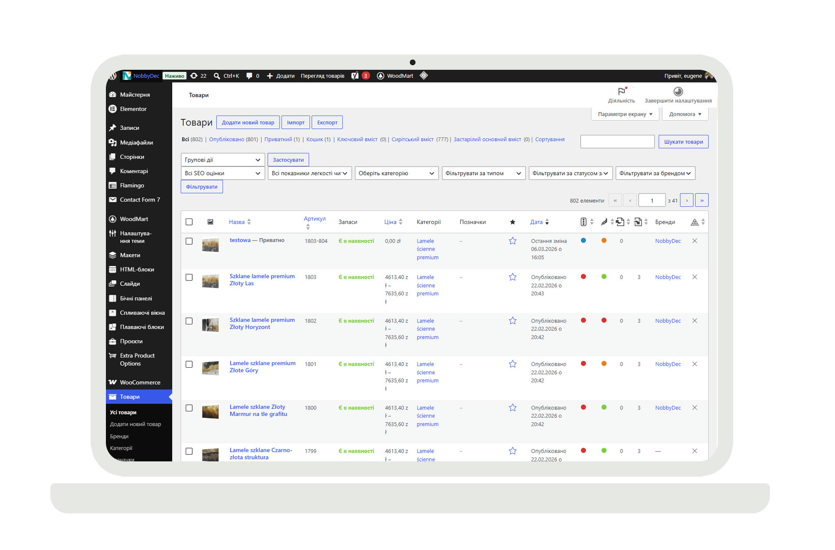Select the checkbox for Szklane lamele premium Złoty Las
Image resolution: width=835 pixels, height=550 pixels.
189,278
